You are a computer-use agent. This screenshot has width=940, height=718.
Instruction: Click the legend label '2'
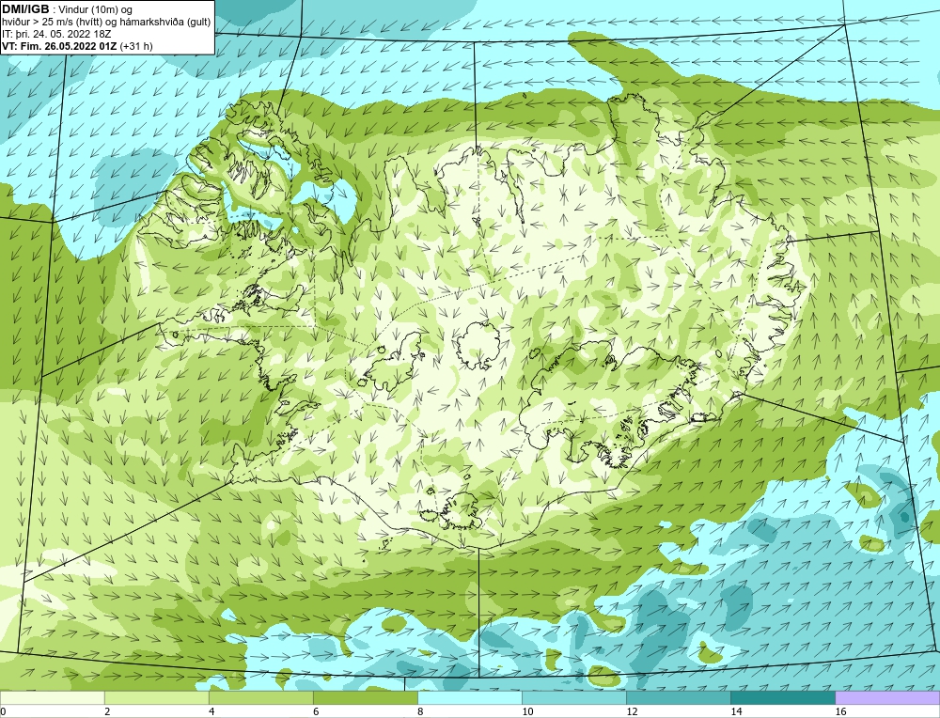pyautogui.click(x=107, y=711)
